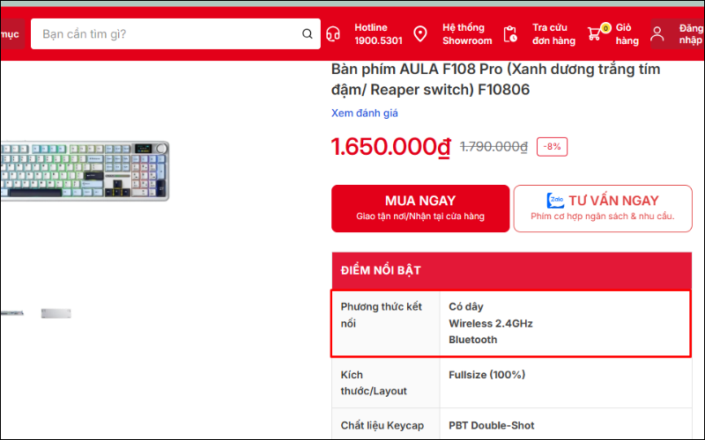705x440 pixels.
Task: Open Hệ thống Showroom link
Action: point(467,34)
